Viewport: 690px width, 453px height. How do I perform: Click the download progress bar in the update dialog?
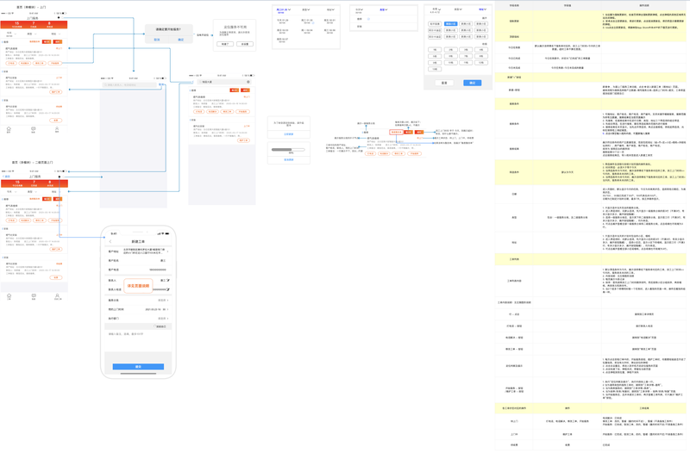[x=288, y=149]
